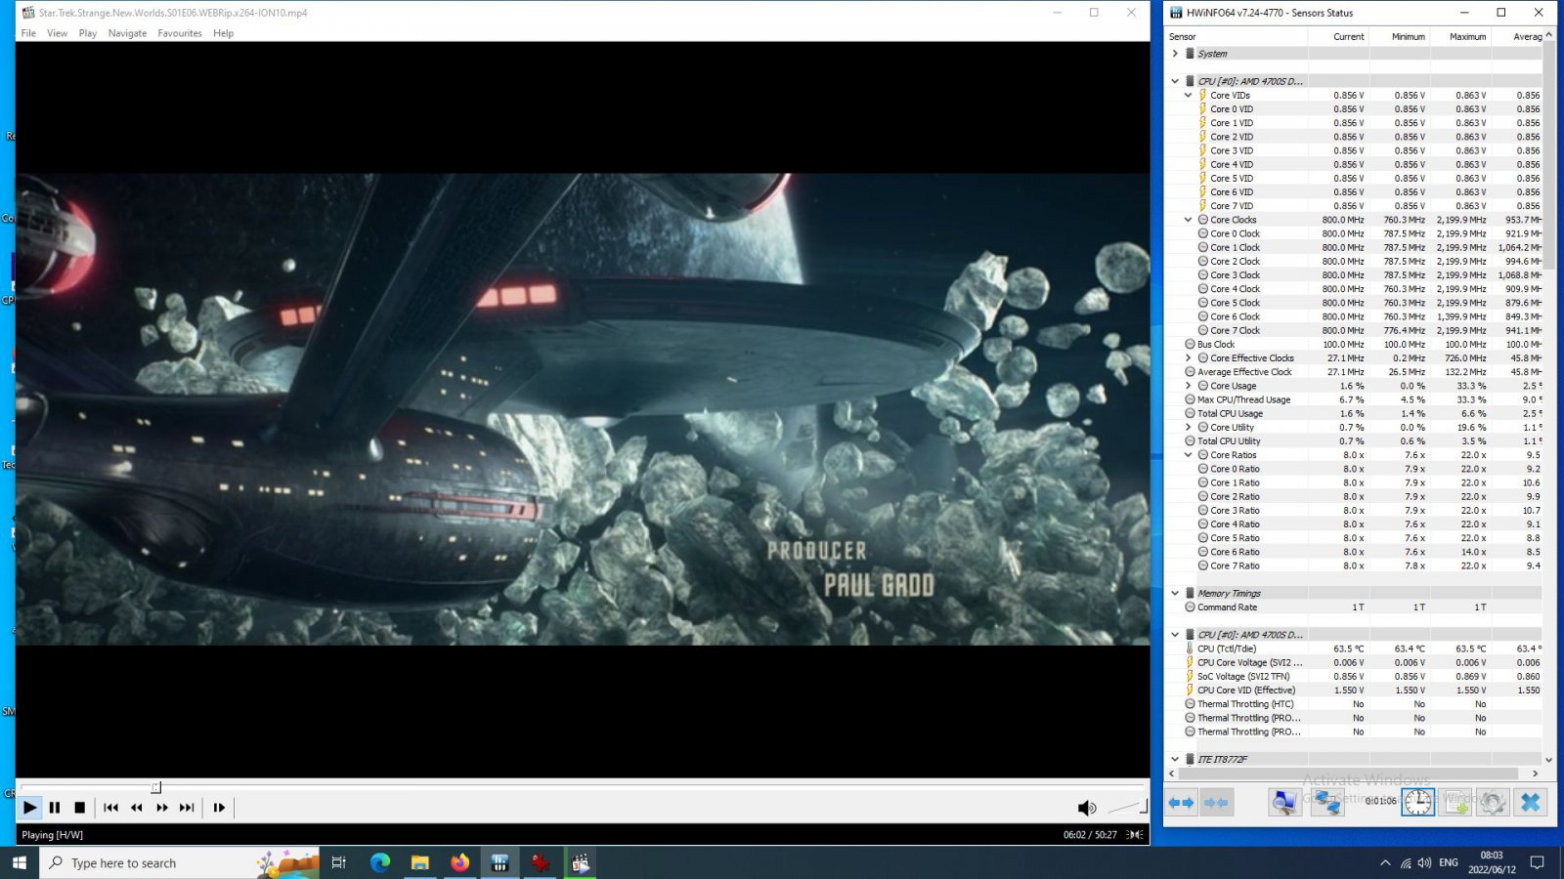Screen dimensions: 1564x879
Task: Expand the Core Usage row
Action: click(x=1189, y=386)
